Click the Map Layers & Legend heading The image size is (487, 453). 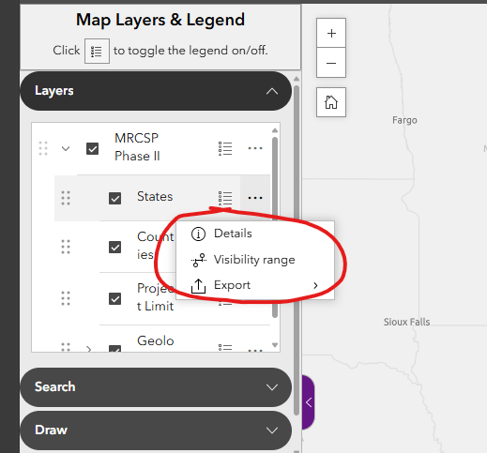point(160,20)
